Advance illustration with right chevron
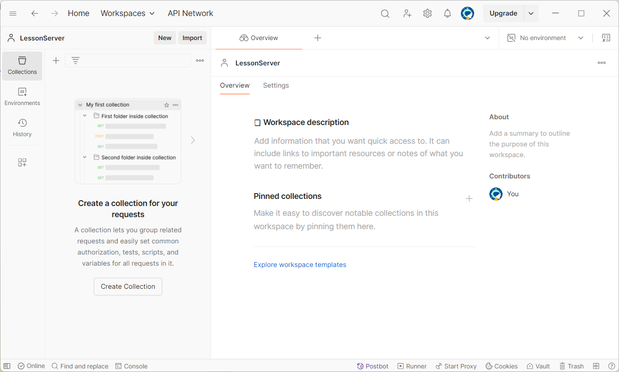 [x=193, y=140]
